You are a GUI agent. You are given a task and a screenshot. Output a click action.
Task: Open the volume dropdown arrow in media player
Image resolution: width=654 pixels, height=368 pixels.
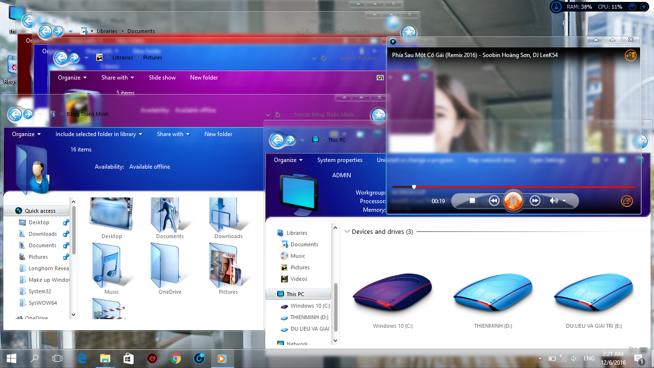click(564, 201)
